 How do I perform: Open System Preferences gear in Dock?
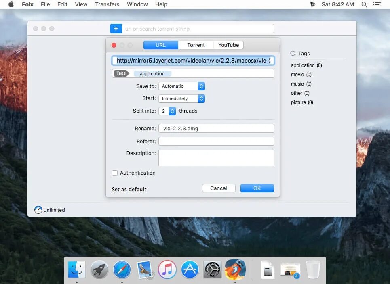pyautogui.click(x=213, y=269)
